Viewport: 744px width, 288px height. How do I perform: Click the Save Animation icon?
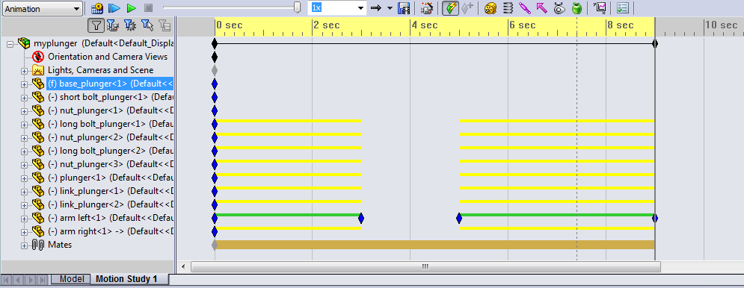(404, 8)
